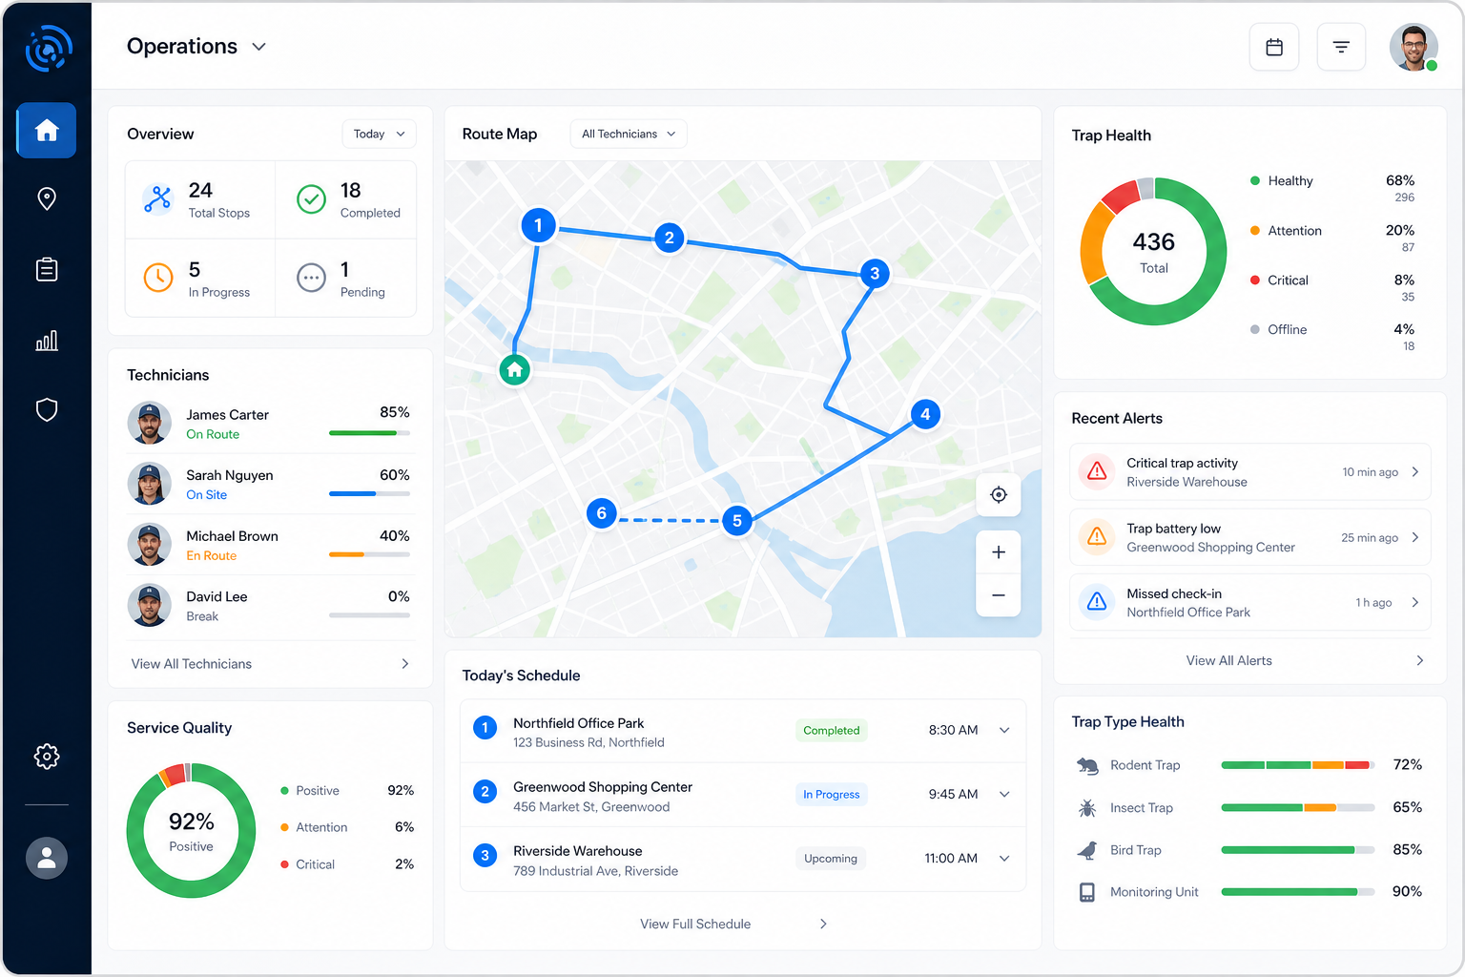Select route stop 1 marker on map

538,225
